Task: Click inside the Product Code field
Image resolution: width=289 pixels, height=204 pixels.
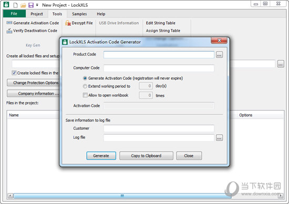Action: click(x=159, y=55)
